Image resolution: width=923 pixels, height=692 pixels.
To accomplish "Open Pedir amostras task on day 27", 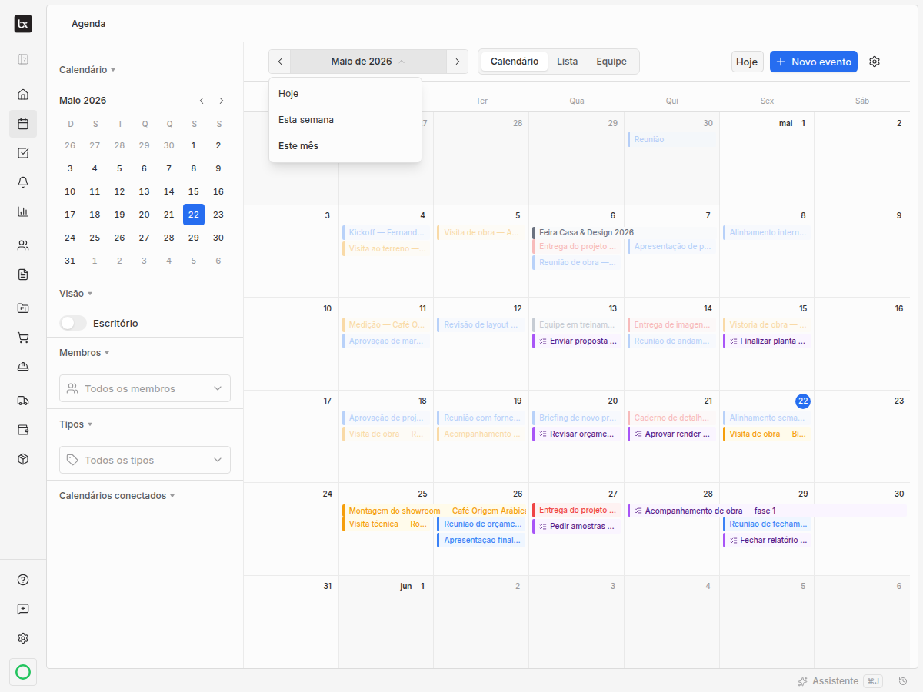I will (576, 527).
